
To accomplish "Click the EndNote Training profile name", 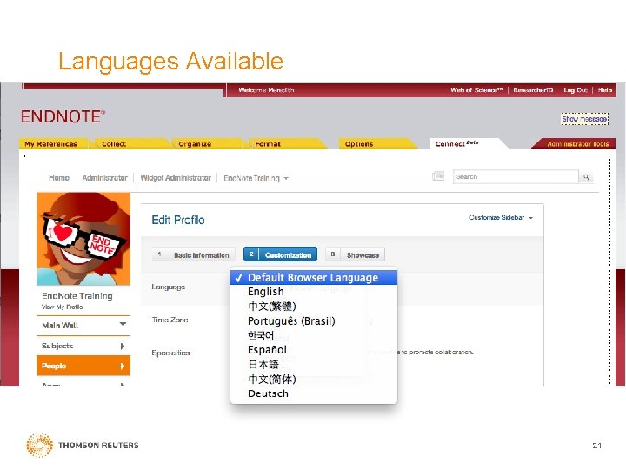I will (77, 295).
